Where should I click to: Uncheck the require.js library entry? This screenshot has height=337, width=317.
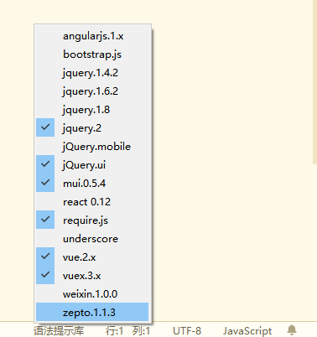(92, 220)
